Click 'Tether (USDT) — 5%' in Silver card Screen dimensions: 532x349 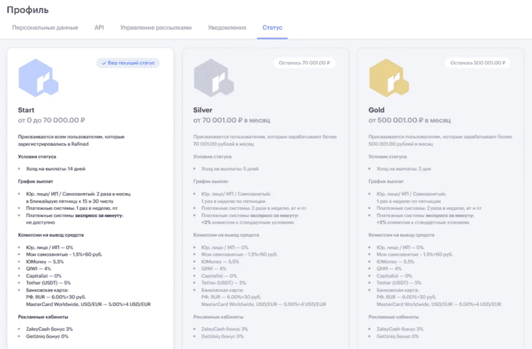pos(224,283)
